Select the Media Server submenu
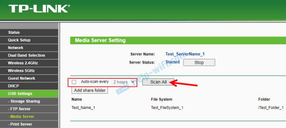This screenshot has height=128, width=286. 29,117
